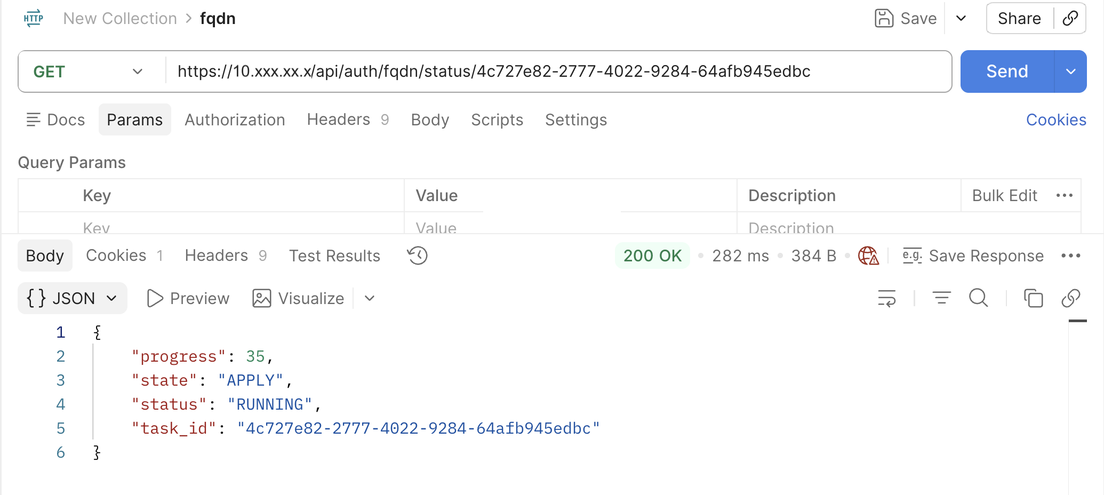1104x495 pixels.
Task: Open search in response body
Action: (x=979, y=298)
